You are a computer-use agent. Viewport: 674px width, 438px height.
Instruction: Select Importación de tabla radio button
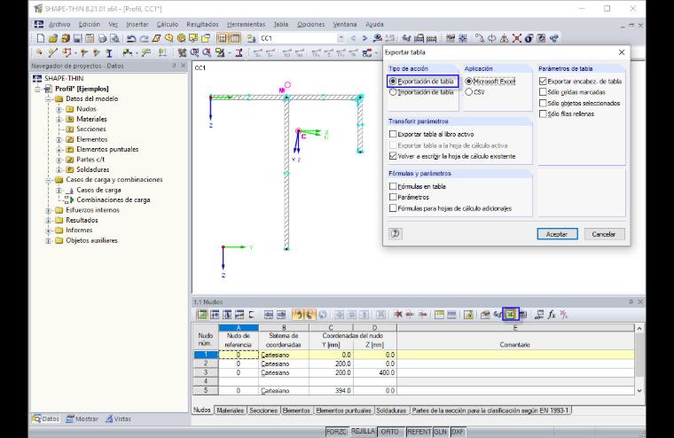pyautogui.click(x=393, y=92)
